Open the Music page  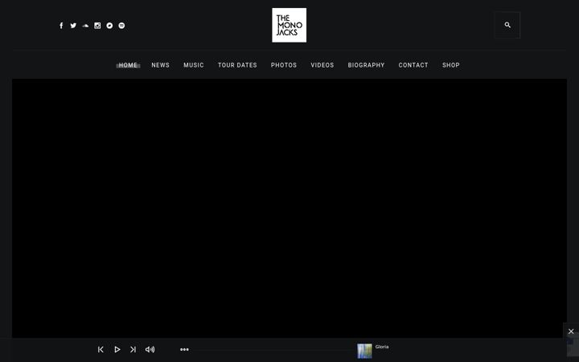coord(194,65)
